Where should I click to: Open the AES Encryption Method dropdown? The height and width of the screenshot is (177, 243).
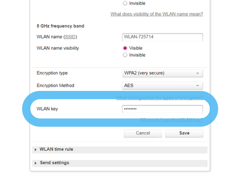click(162, 86)
